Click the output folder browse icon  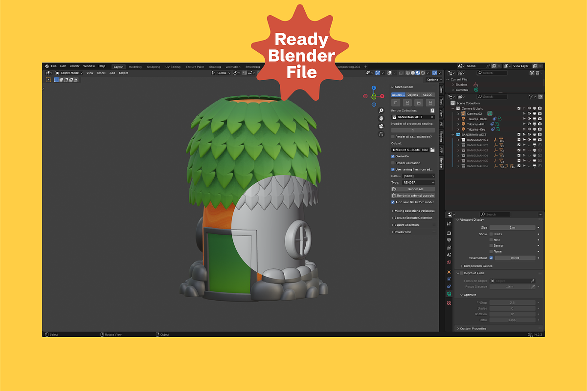click(432, 150)
